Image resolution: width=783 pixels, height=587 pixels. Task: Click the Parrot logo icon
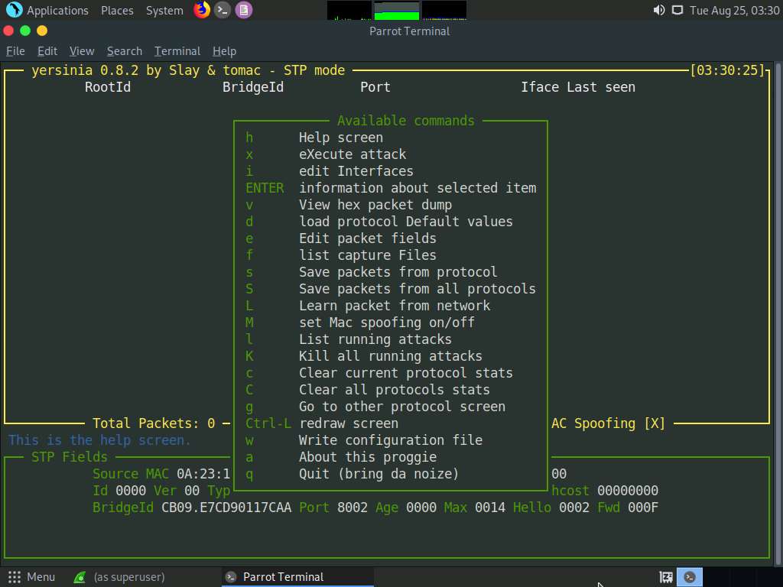(14, 10)
